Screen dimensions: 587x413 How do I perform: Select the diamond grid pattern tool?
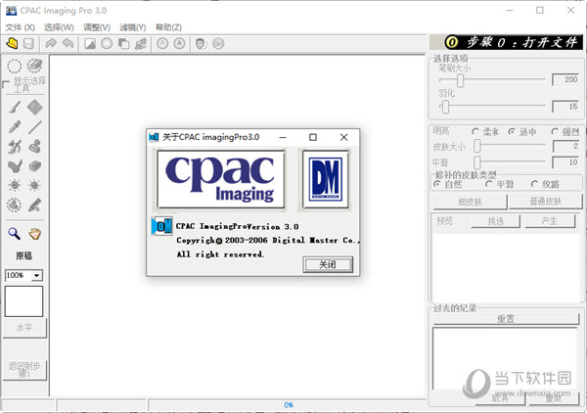(34, 108)
